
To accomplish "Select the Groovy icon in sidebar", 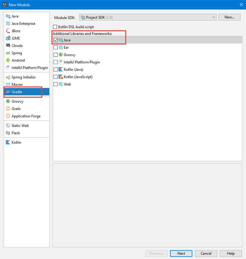I will 8,101.
